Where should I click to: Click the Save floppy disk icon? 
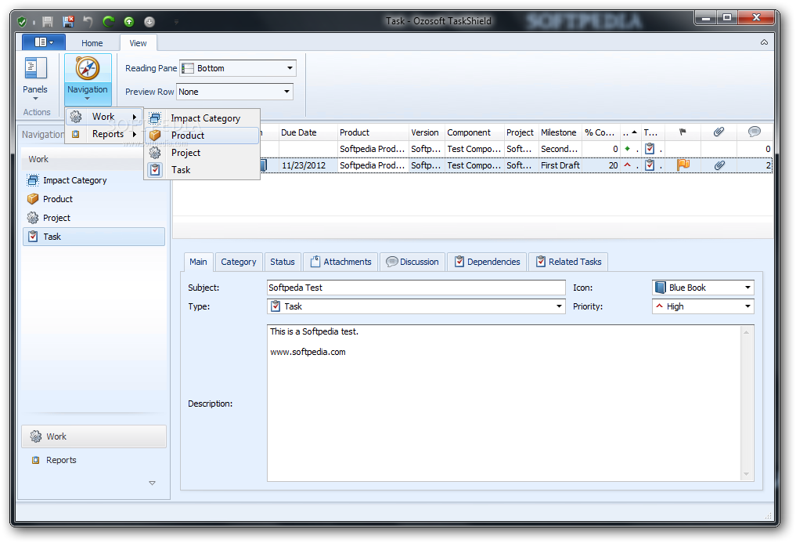(x=48, y=21)
